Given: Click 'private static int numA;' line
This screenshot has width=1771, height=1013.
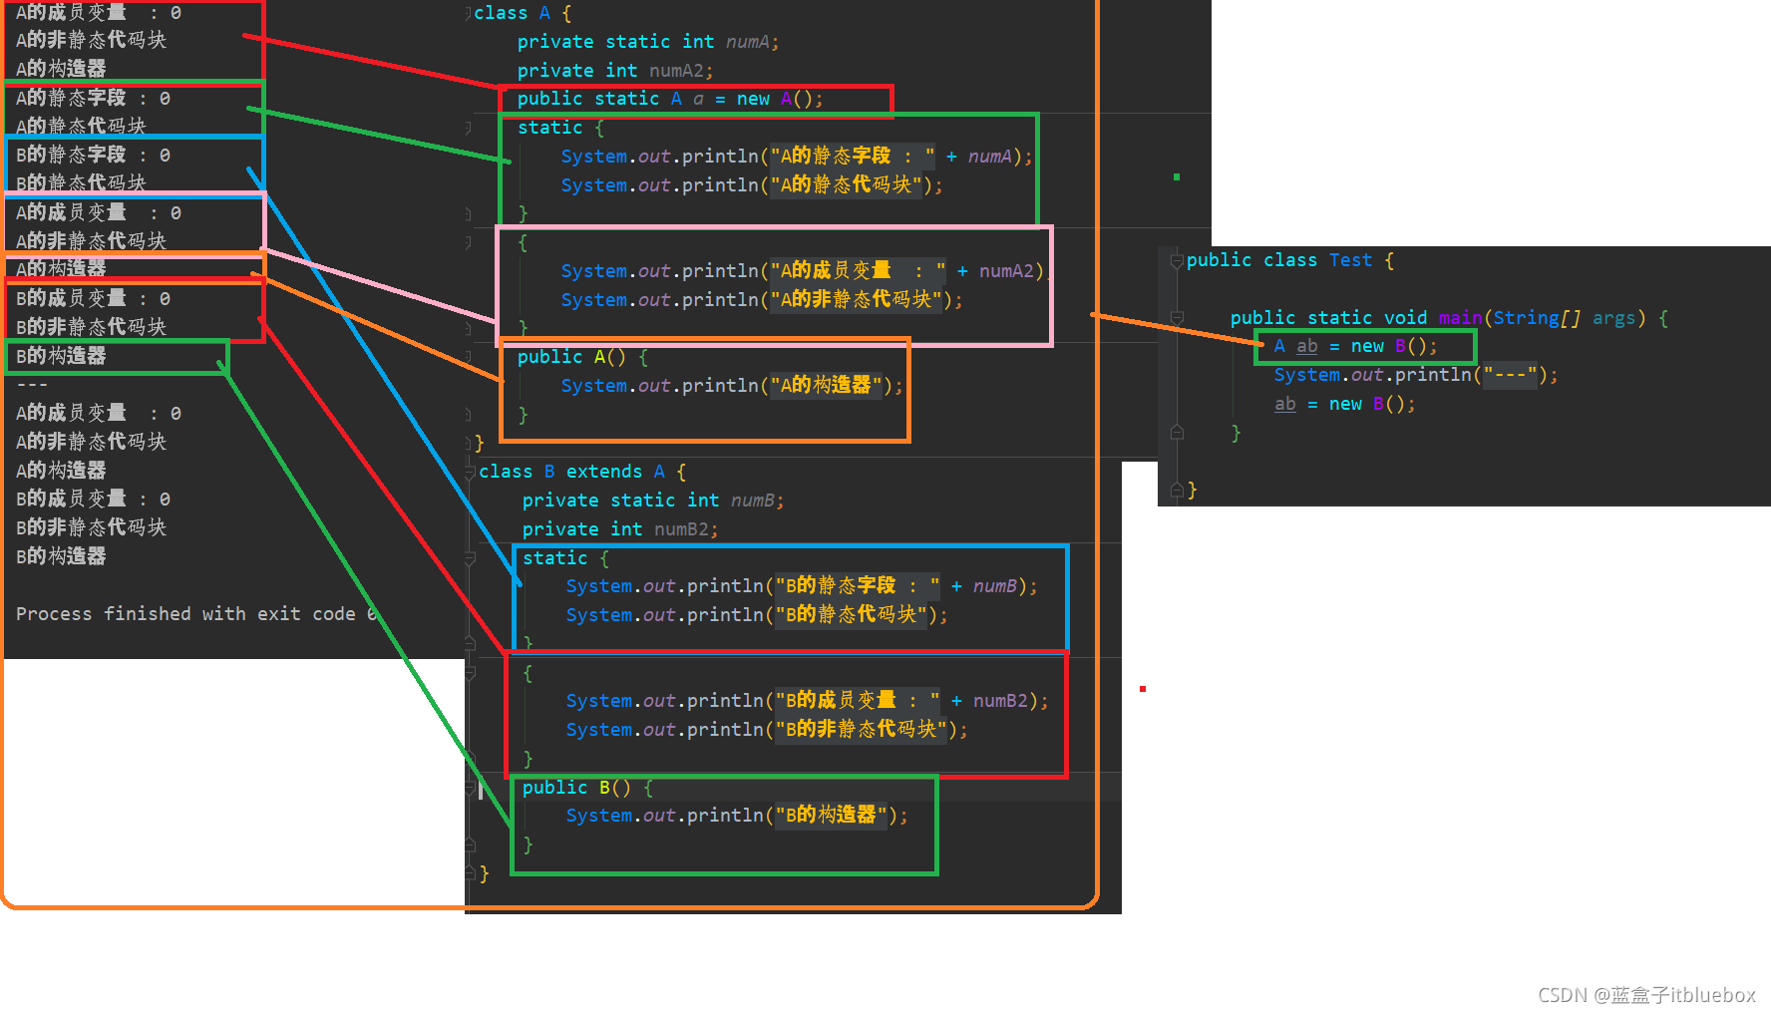Looking at the screenshot, I should pos(648,42).
